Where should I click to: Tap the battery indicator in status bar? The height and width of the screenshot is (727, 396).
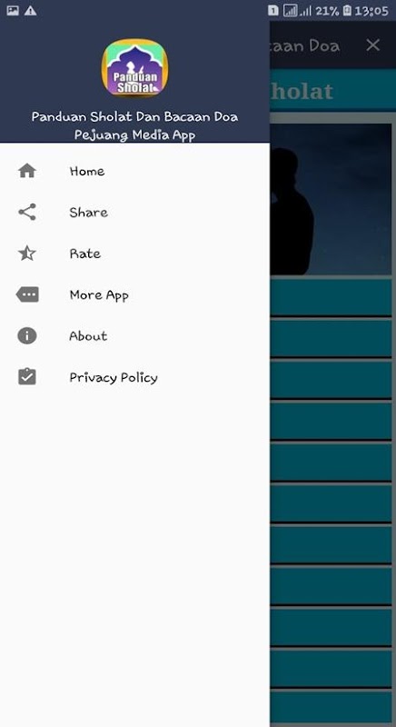[x=347, y=11]
